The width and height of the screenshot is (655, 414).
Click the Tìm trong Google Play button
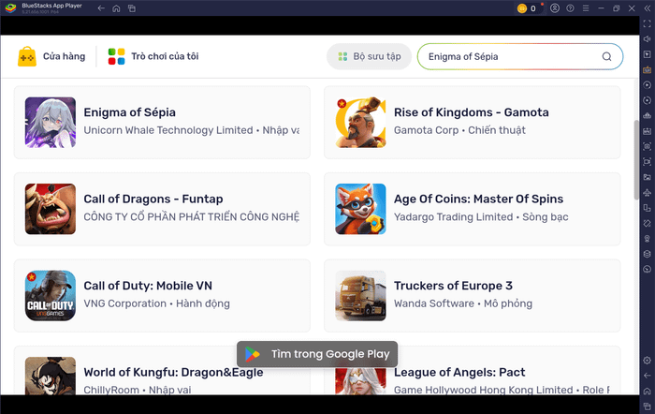coord(317,354)
